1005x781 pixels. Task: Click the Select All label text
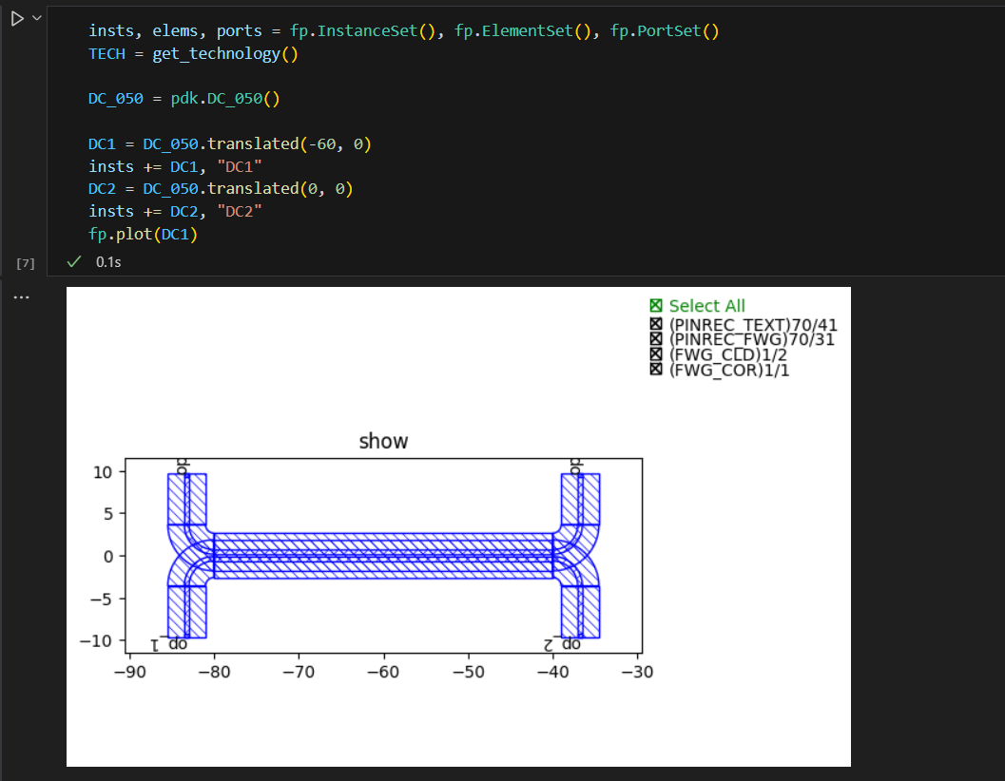[707, 306]
